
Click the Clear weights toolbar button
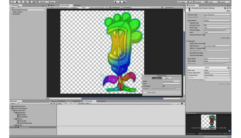[x=107, y=8]
